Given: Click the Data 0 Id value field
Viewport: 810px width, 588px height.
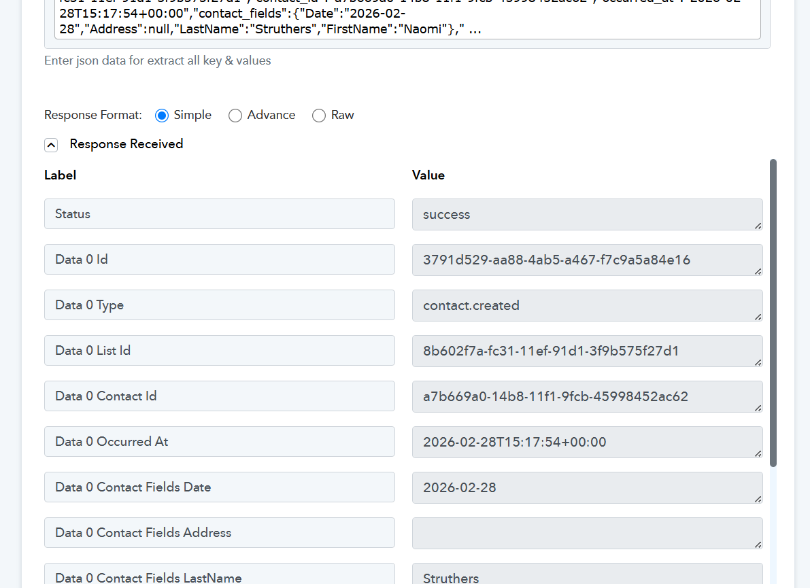Looking at the screenshot, I should coord(586,260).
